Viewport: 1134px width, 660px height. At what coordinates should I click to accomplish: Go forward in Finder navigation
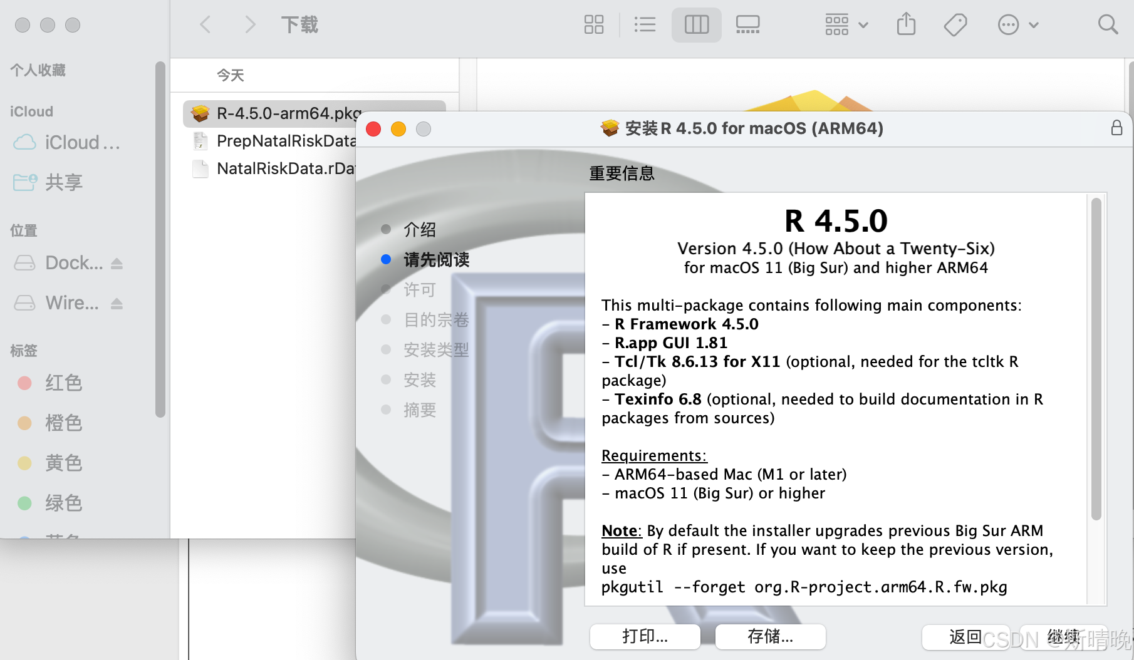pyautogui.click(x=249, y=25)
